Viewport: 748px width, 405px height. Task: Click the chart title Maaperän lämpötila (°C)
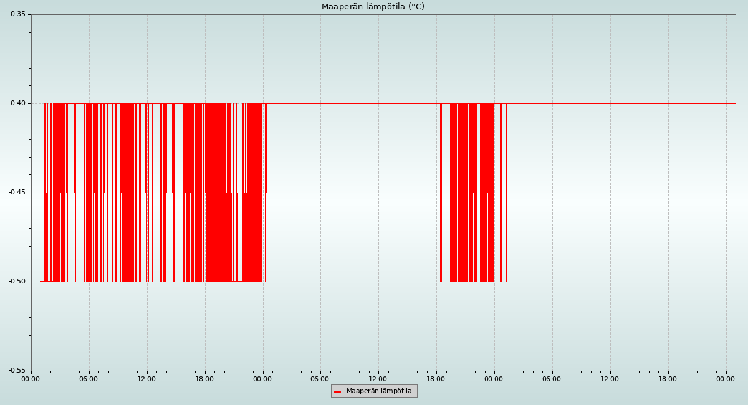coord(373,7)
